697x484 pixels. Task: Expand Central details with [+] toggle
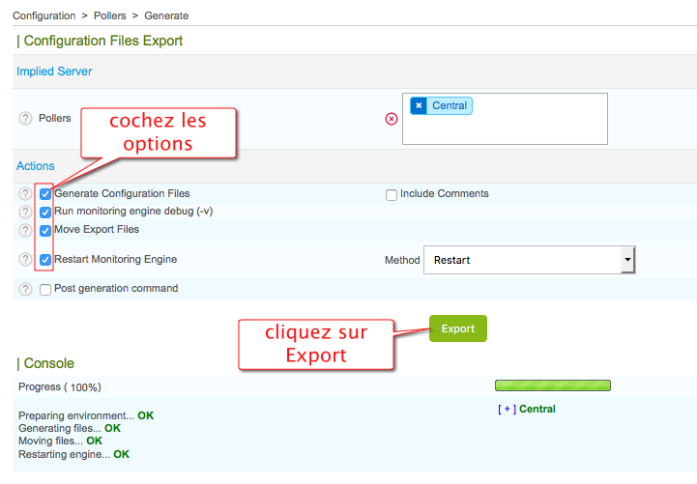[507, 409]
